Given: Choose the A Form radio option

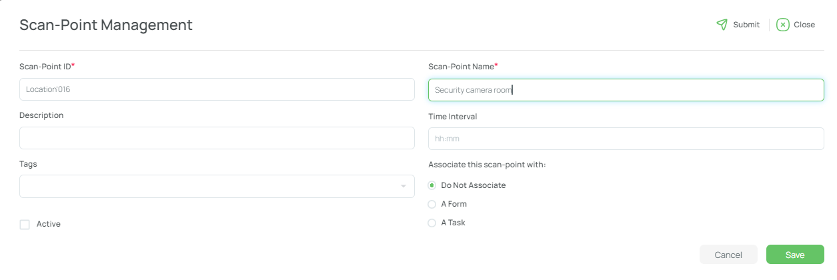Looking at the screenshot, I should click(432, 204).
